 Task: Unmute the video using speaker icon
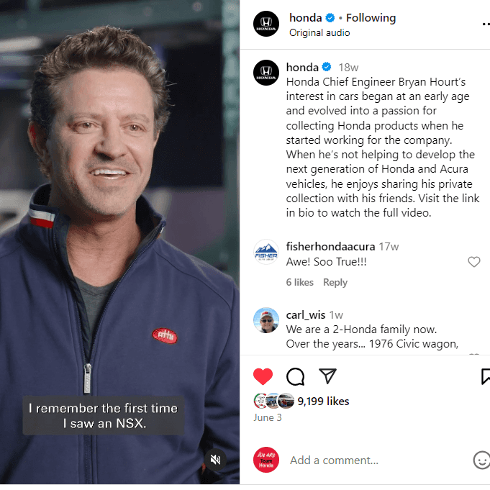tap(215, 460)
